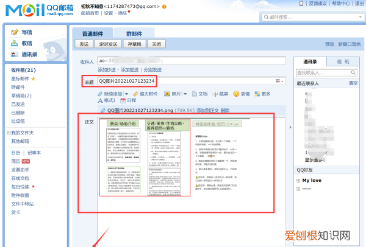
Task: Click the 定时发送 scheduled send button
Action: pyautogui.click(x=108, y=44)
